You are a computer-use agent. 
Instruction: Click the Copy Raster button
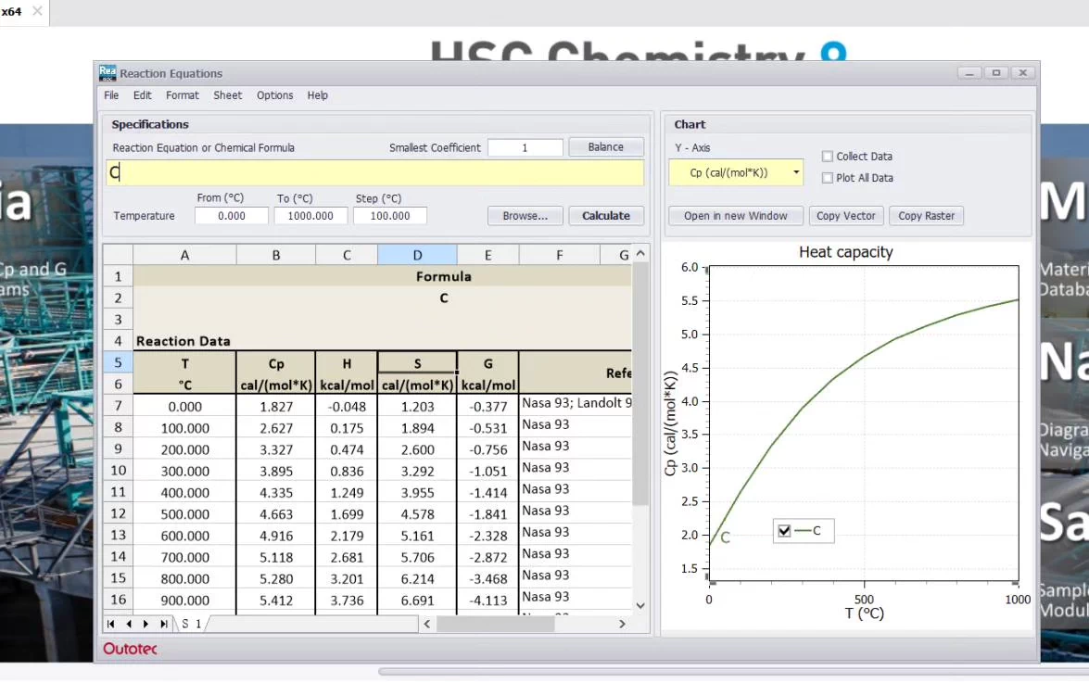926,215
